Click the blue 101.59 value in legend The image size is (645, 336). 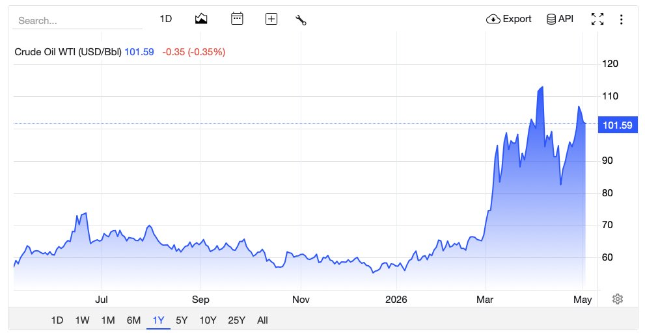[139, 52]
